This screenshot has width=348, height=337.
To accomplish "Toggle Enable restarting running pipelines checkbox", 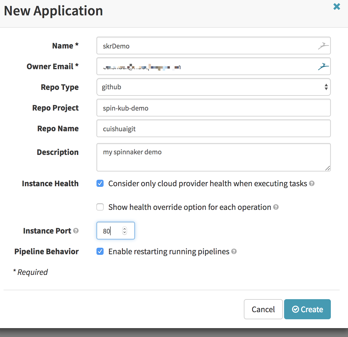I will point(100,252).
